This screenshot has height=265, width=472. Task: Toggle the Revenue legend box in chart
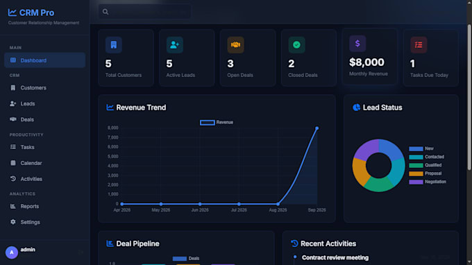pos(208,122)
